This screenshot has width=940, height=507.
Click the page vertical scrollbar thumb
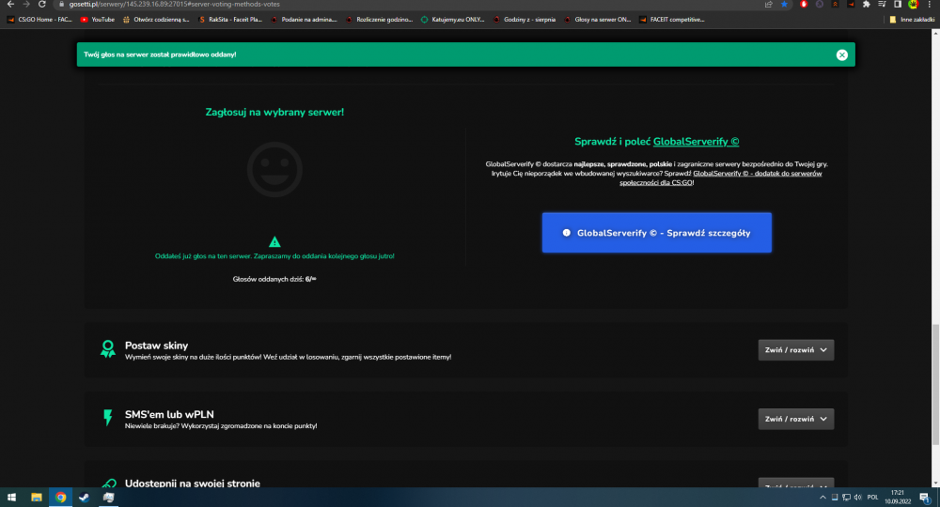click(x=935, y=384)
